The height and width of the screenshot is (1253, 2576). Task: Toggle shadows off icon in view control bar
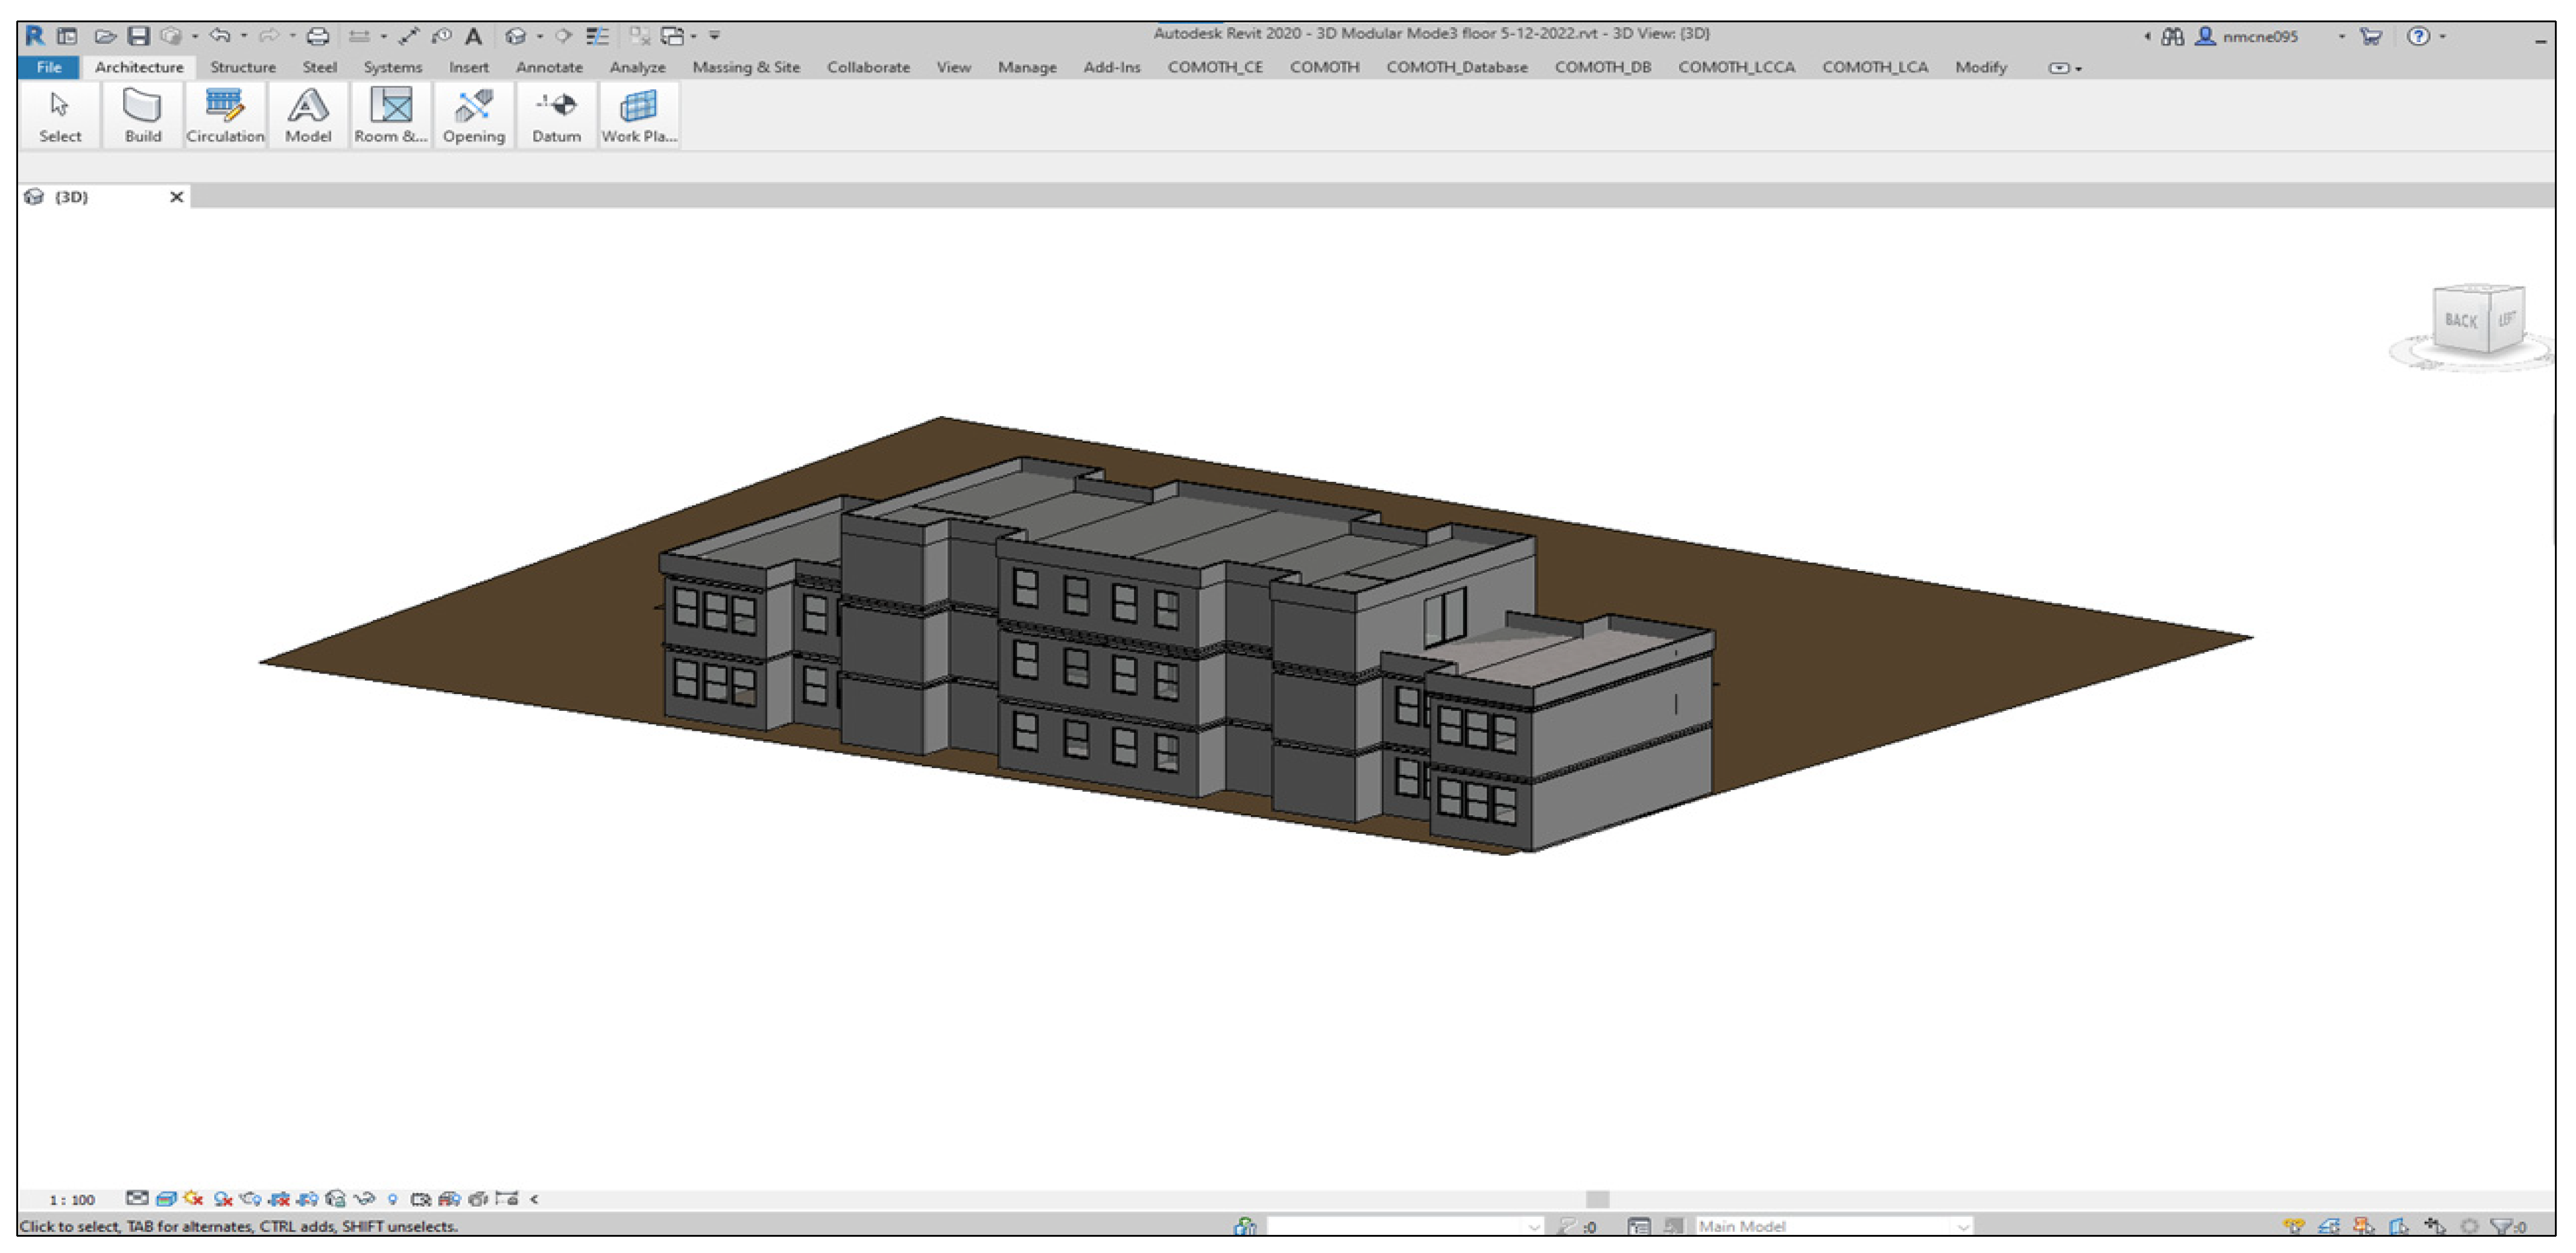click(x=222, y=1198)
